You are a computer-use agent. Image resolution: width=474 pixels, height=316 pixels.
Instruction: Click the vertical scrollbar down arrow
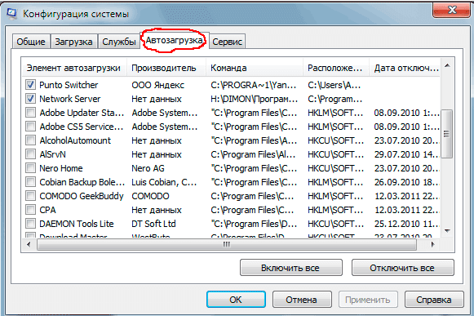(447, 230)
